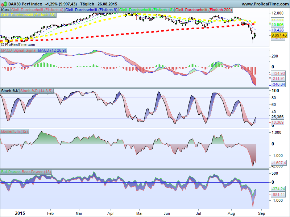This screenshot has width=290, height=217.
Task: Click the blue 10.428 moving average value
Action: click(x=278, y=30)
